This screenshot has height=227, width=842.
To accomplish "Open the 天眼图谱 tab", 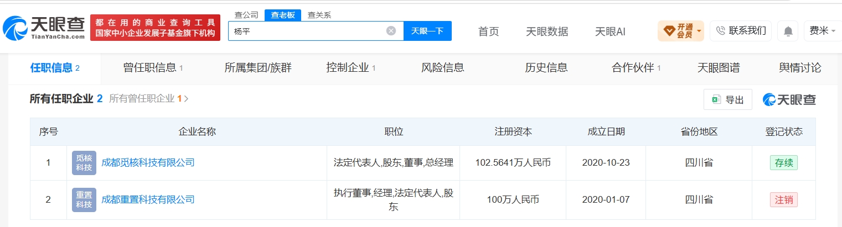I will point(719,68).
